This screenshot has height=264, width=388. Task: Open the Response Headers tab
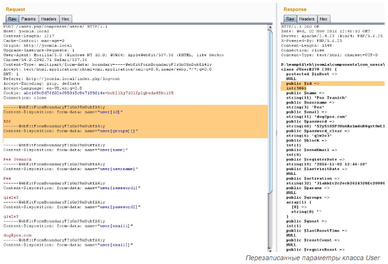(x=307, y=19)
